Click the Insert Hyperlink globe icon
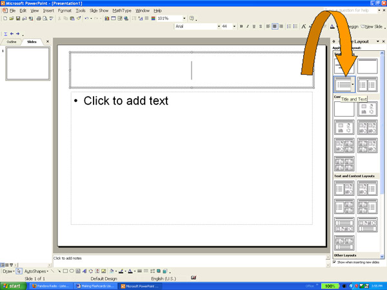 (126, 18)
